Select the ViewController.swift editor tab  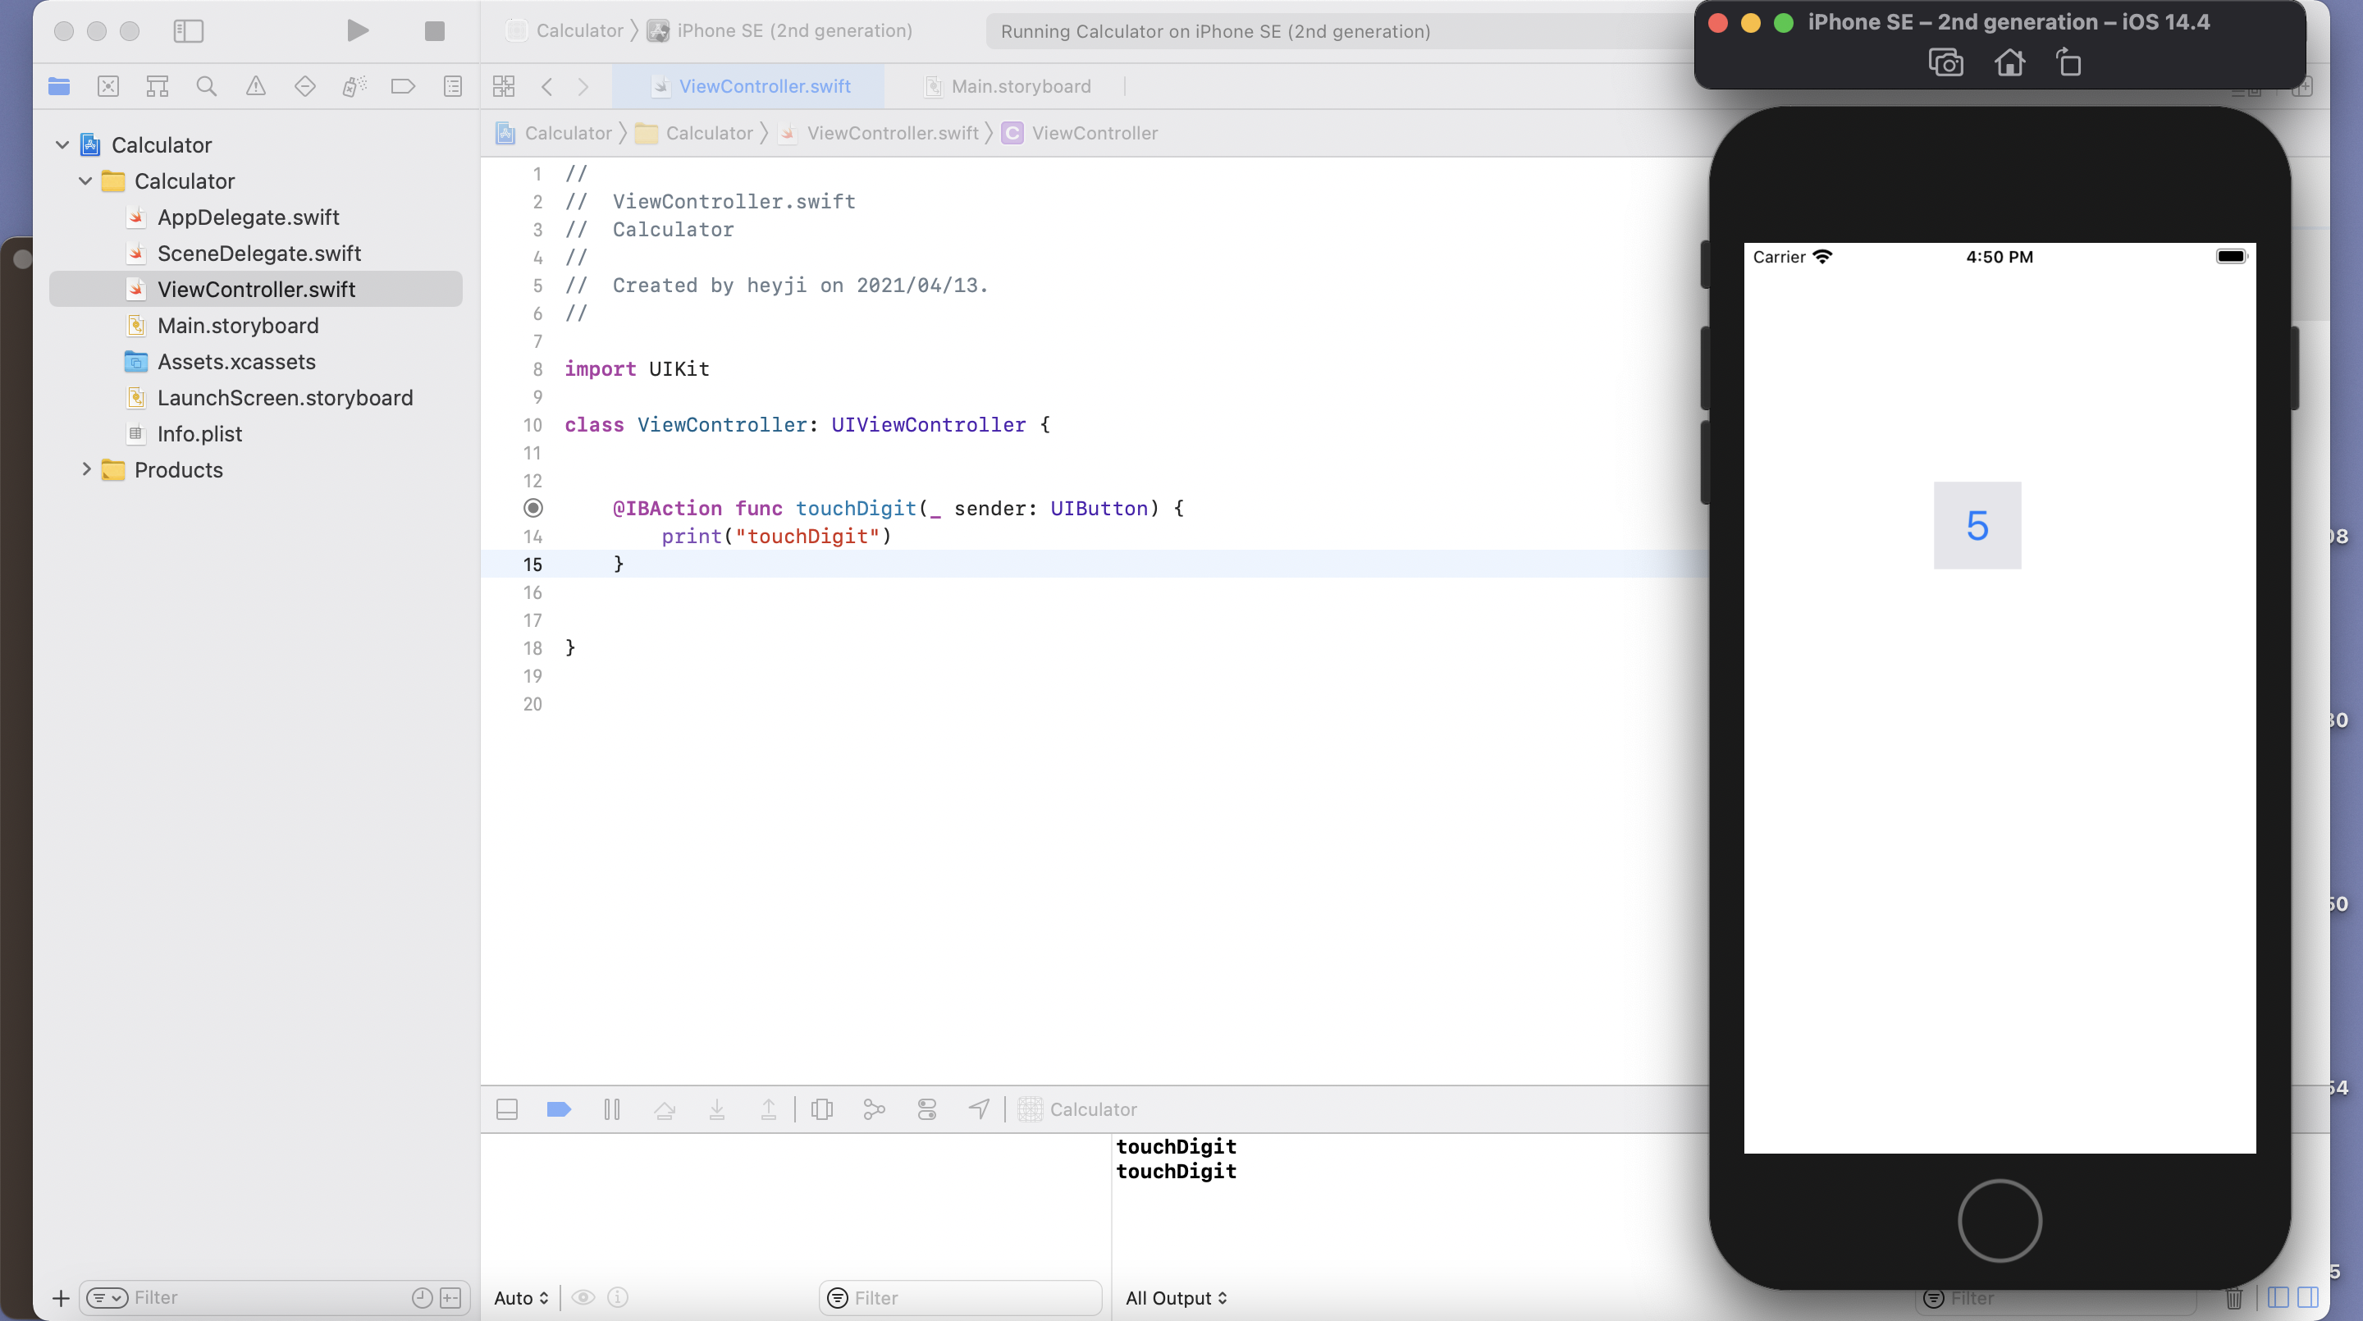[x=763, y=86]
